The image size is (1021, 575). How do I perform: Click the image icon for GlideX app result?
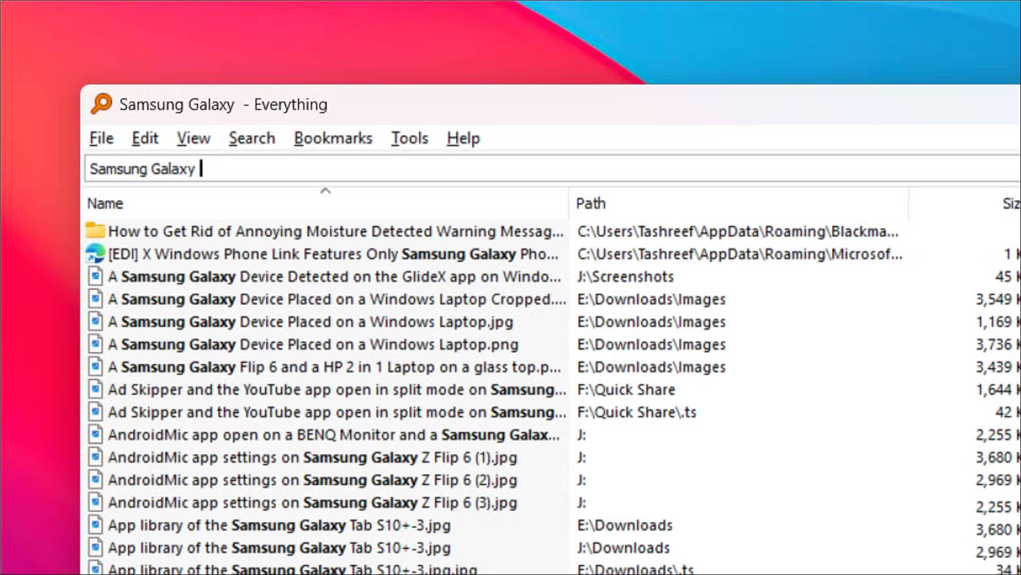(x=95, y=276)
